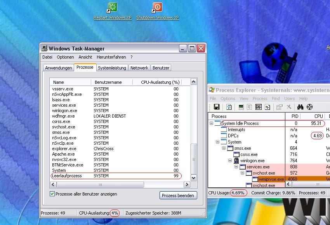The width and height of the screenshot is (330, 225).
Task: Collapse the System Idle Process tree node
Action: point(211,123)
